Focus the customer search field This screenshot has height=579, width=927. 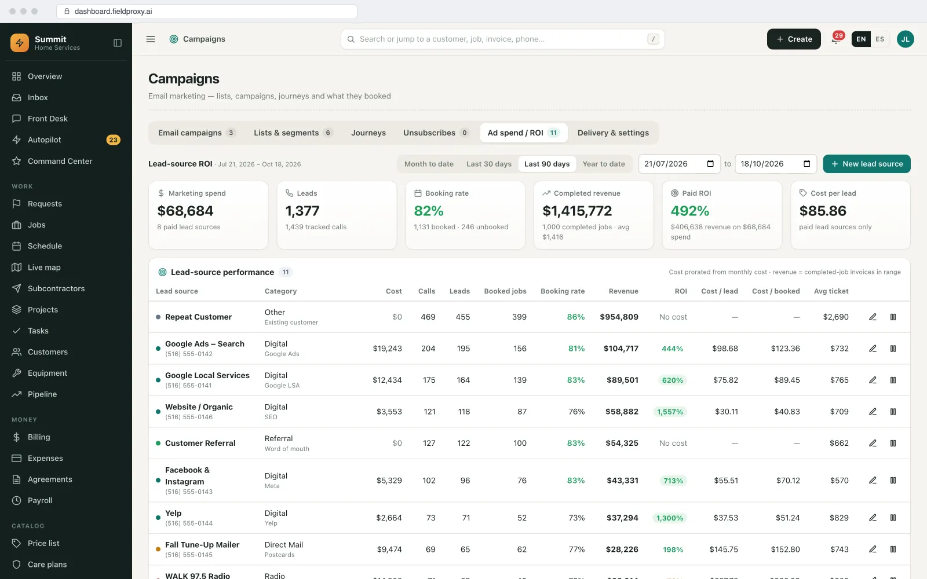[x=502, y=39]
